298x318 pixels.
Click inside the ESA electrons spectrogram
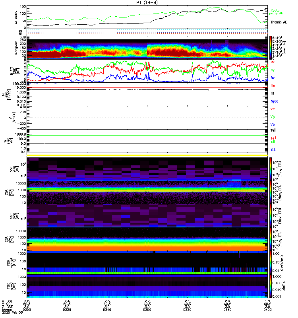[147, 240]
